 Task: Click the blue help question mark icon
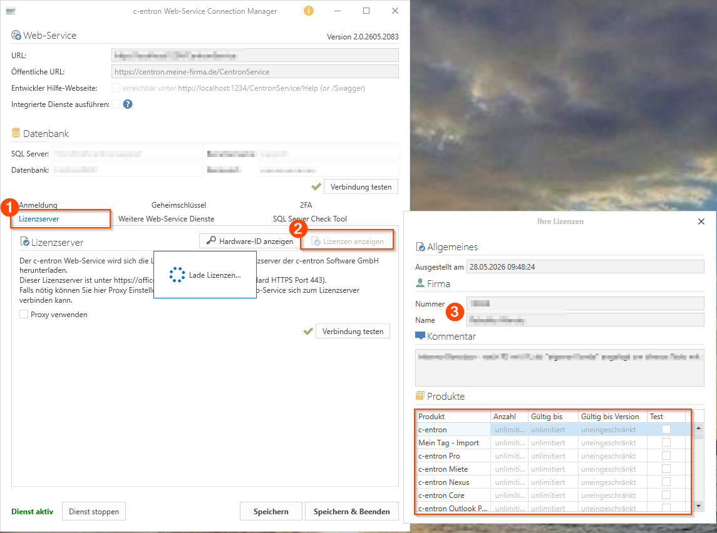click(x=128, y=104)
